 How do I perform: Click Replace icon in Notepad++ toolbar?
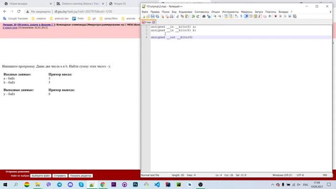[x=209, y=16]
